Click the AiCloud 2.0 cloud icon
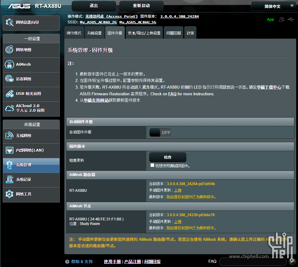 [x=9, y=108]
